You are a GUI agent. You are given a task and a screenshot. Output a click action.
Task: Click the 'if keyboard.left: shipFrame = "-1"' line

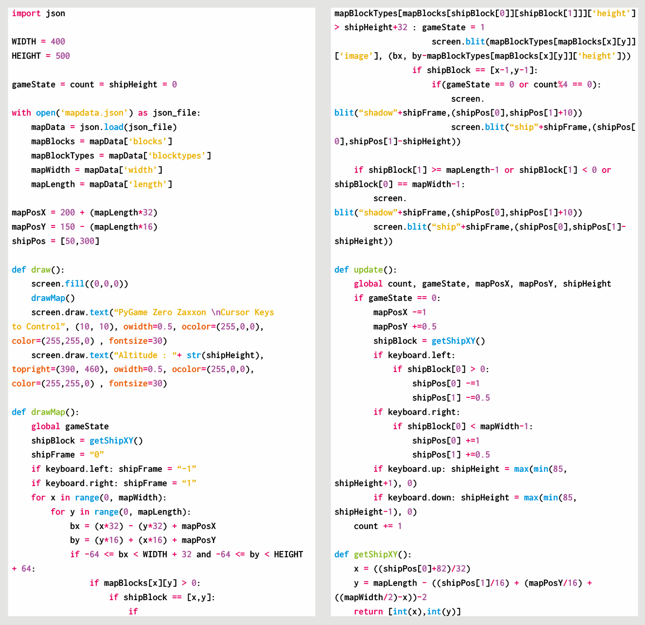tap(113, 469)
